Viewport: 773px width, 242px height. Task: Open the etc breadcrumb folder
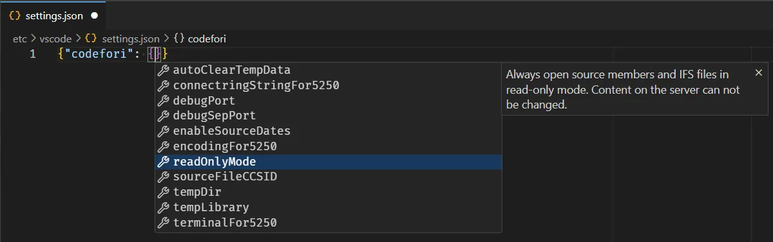[x=20, y=39]
